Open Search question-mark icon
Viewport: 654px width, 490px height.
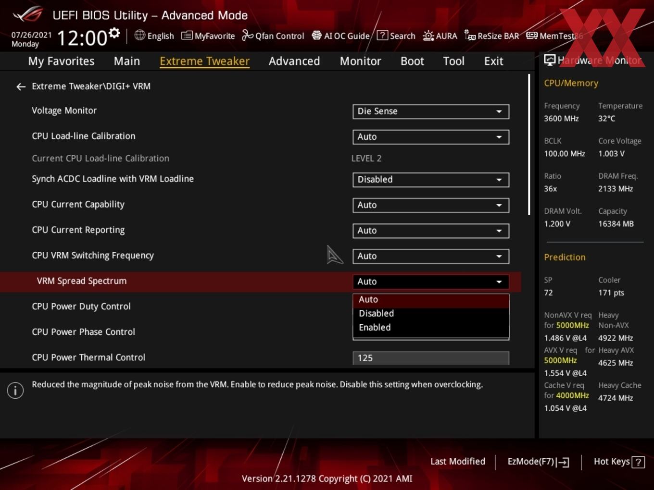point(382,35)
